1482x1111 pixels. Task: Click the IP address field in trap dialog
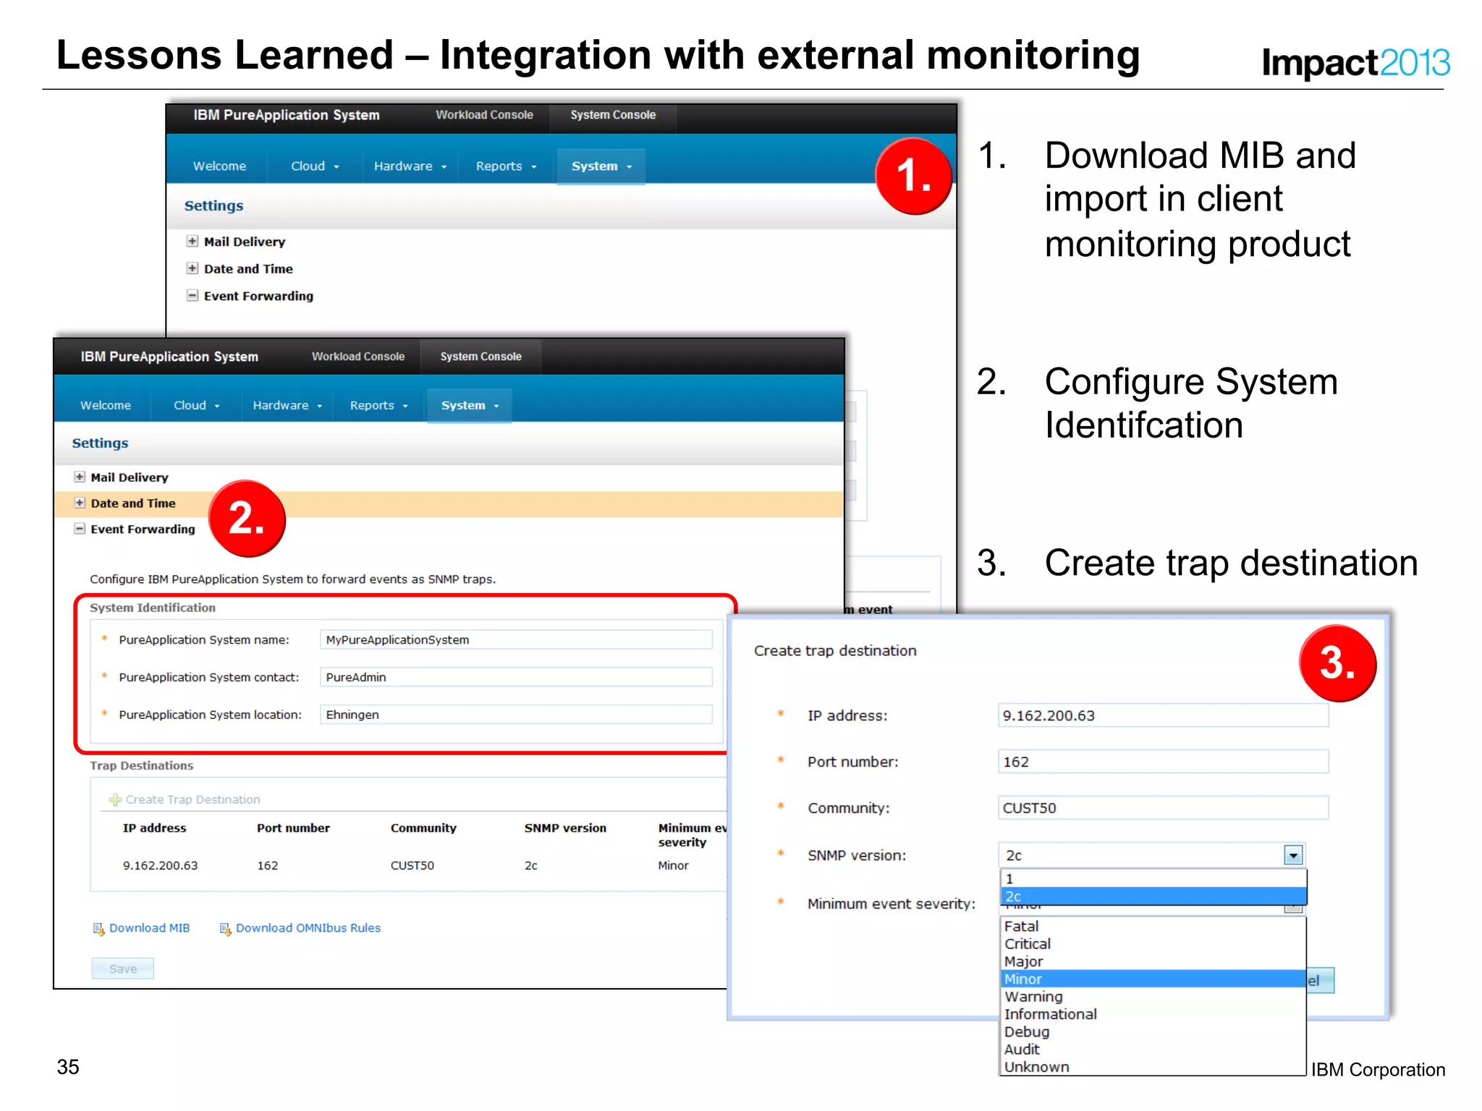(1163, 715)
